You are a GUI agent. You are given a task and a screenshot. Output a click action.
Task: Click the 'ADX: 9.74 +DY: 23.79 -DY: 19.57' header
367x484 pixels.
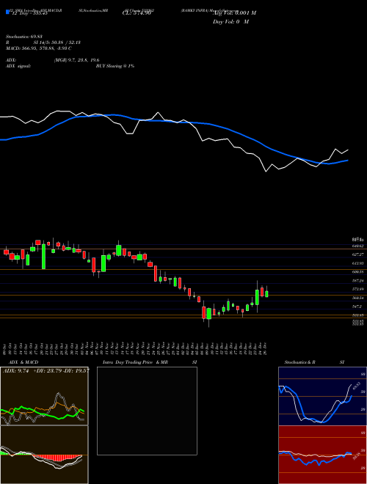(46, 371)
